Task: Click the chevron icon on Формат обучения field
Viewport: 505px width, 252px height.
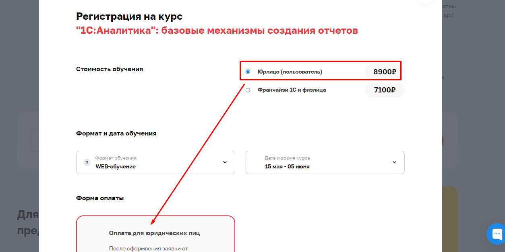Action: (x=225, y=162)
